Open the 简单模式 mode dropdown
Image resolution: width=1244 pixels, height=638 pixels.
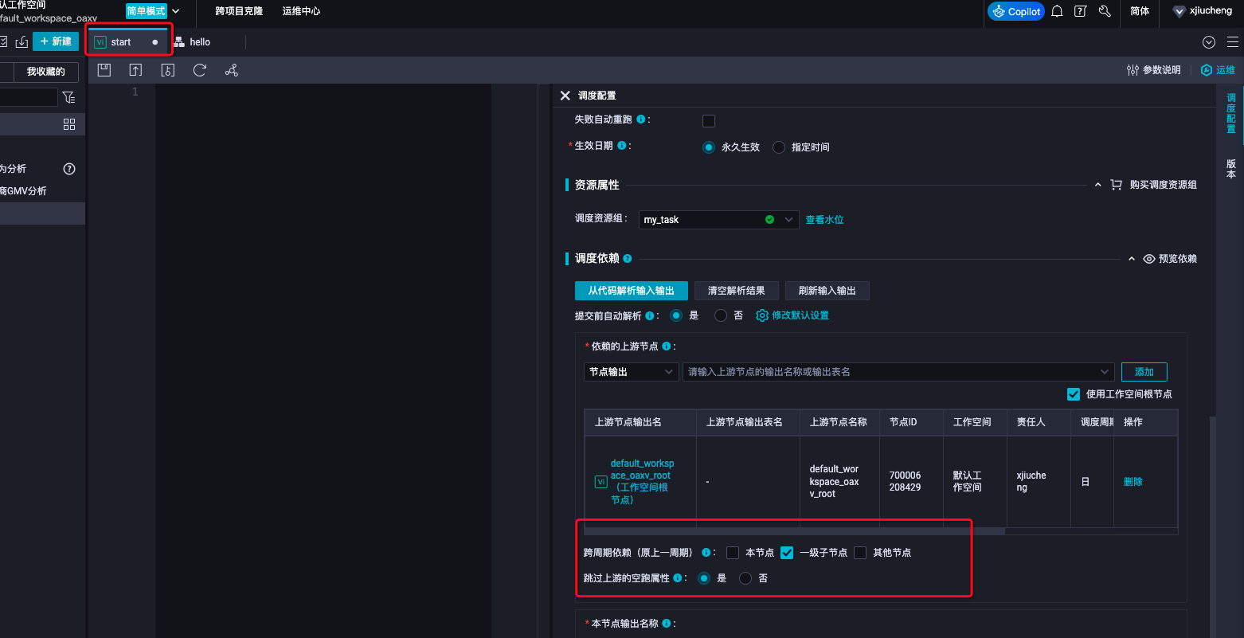pyautogui.click(x=153, y=11)
